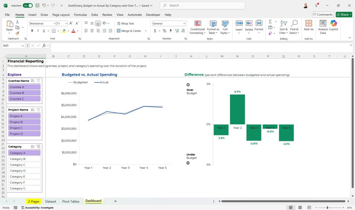The height and width of the screenshot is (210, 355).
Task: Expand Merge & Center options arrow
Action: click(x=146, y=31)
